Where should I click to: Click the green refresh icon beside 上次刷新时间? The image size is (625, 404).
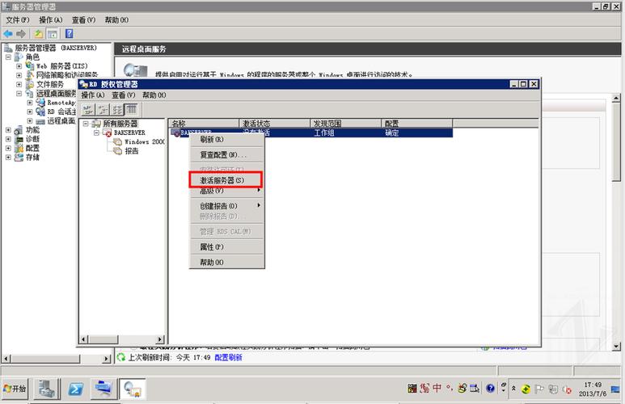pos(120,357)
